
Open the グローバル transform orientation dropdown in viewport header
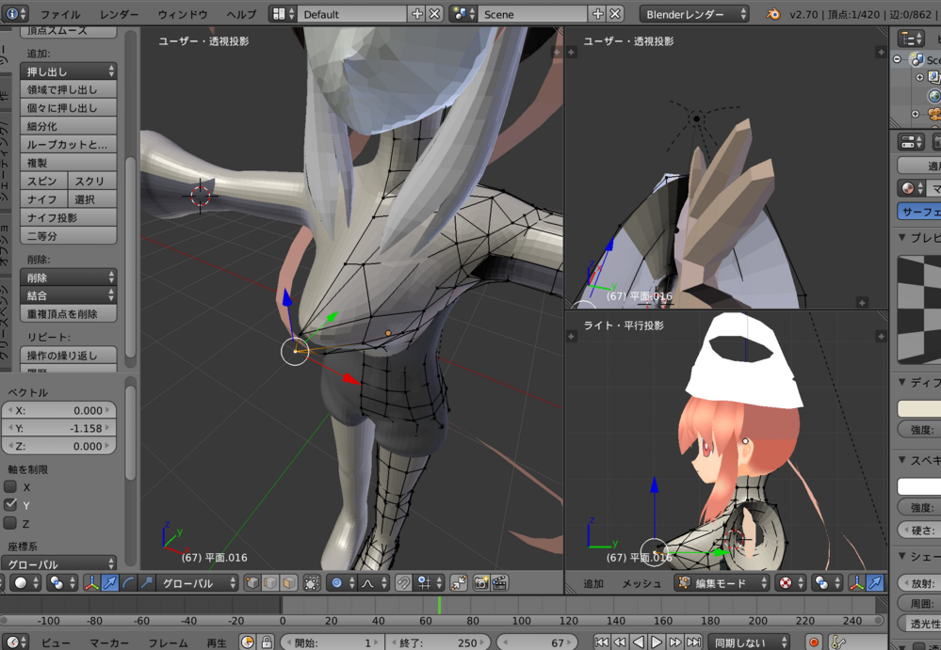pyautogui.click(x=198, y=582)
